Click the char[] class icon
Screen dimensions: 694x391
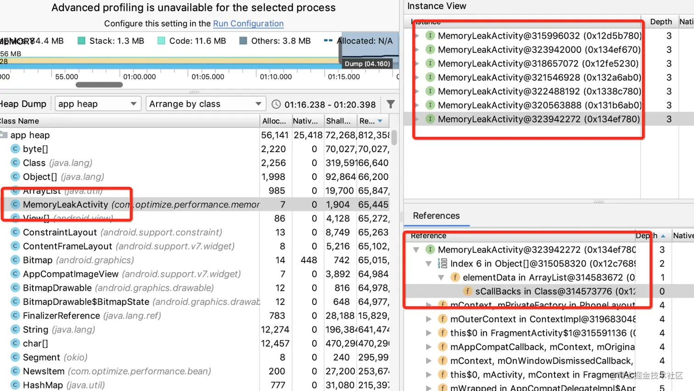coord(15,343)
